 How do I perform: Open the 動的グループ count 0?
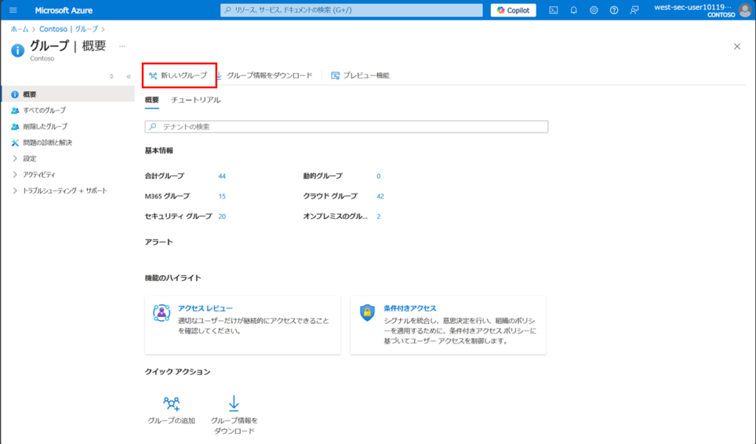pyautogui.click(x=379, y=176)
